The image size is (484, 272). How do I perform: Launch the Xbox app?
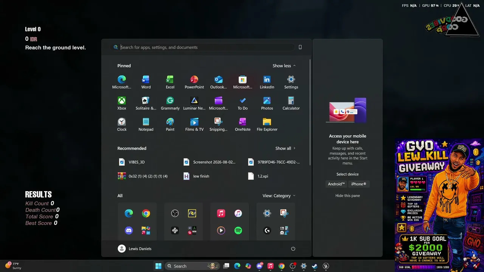(121, 104)
